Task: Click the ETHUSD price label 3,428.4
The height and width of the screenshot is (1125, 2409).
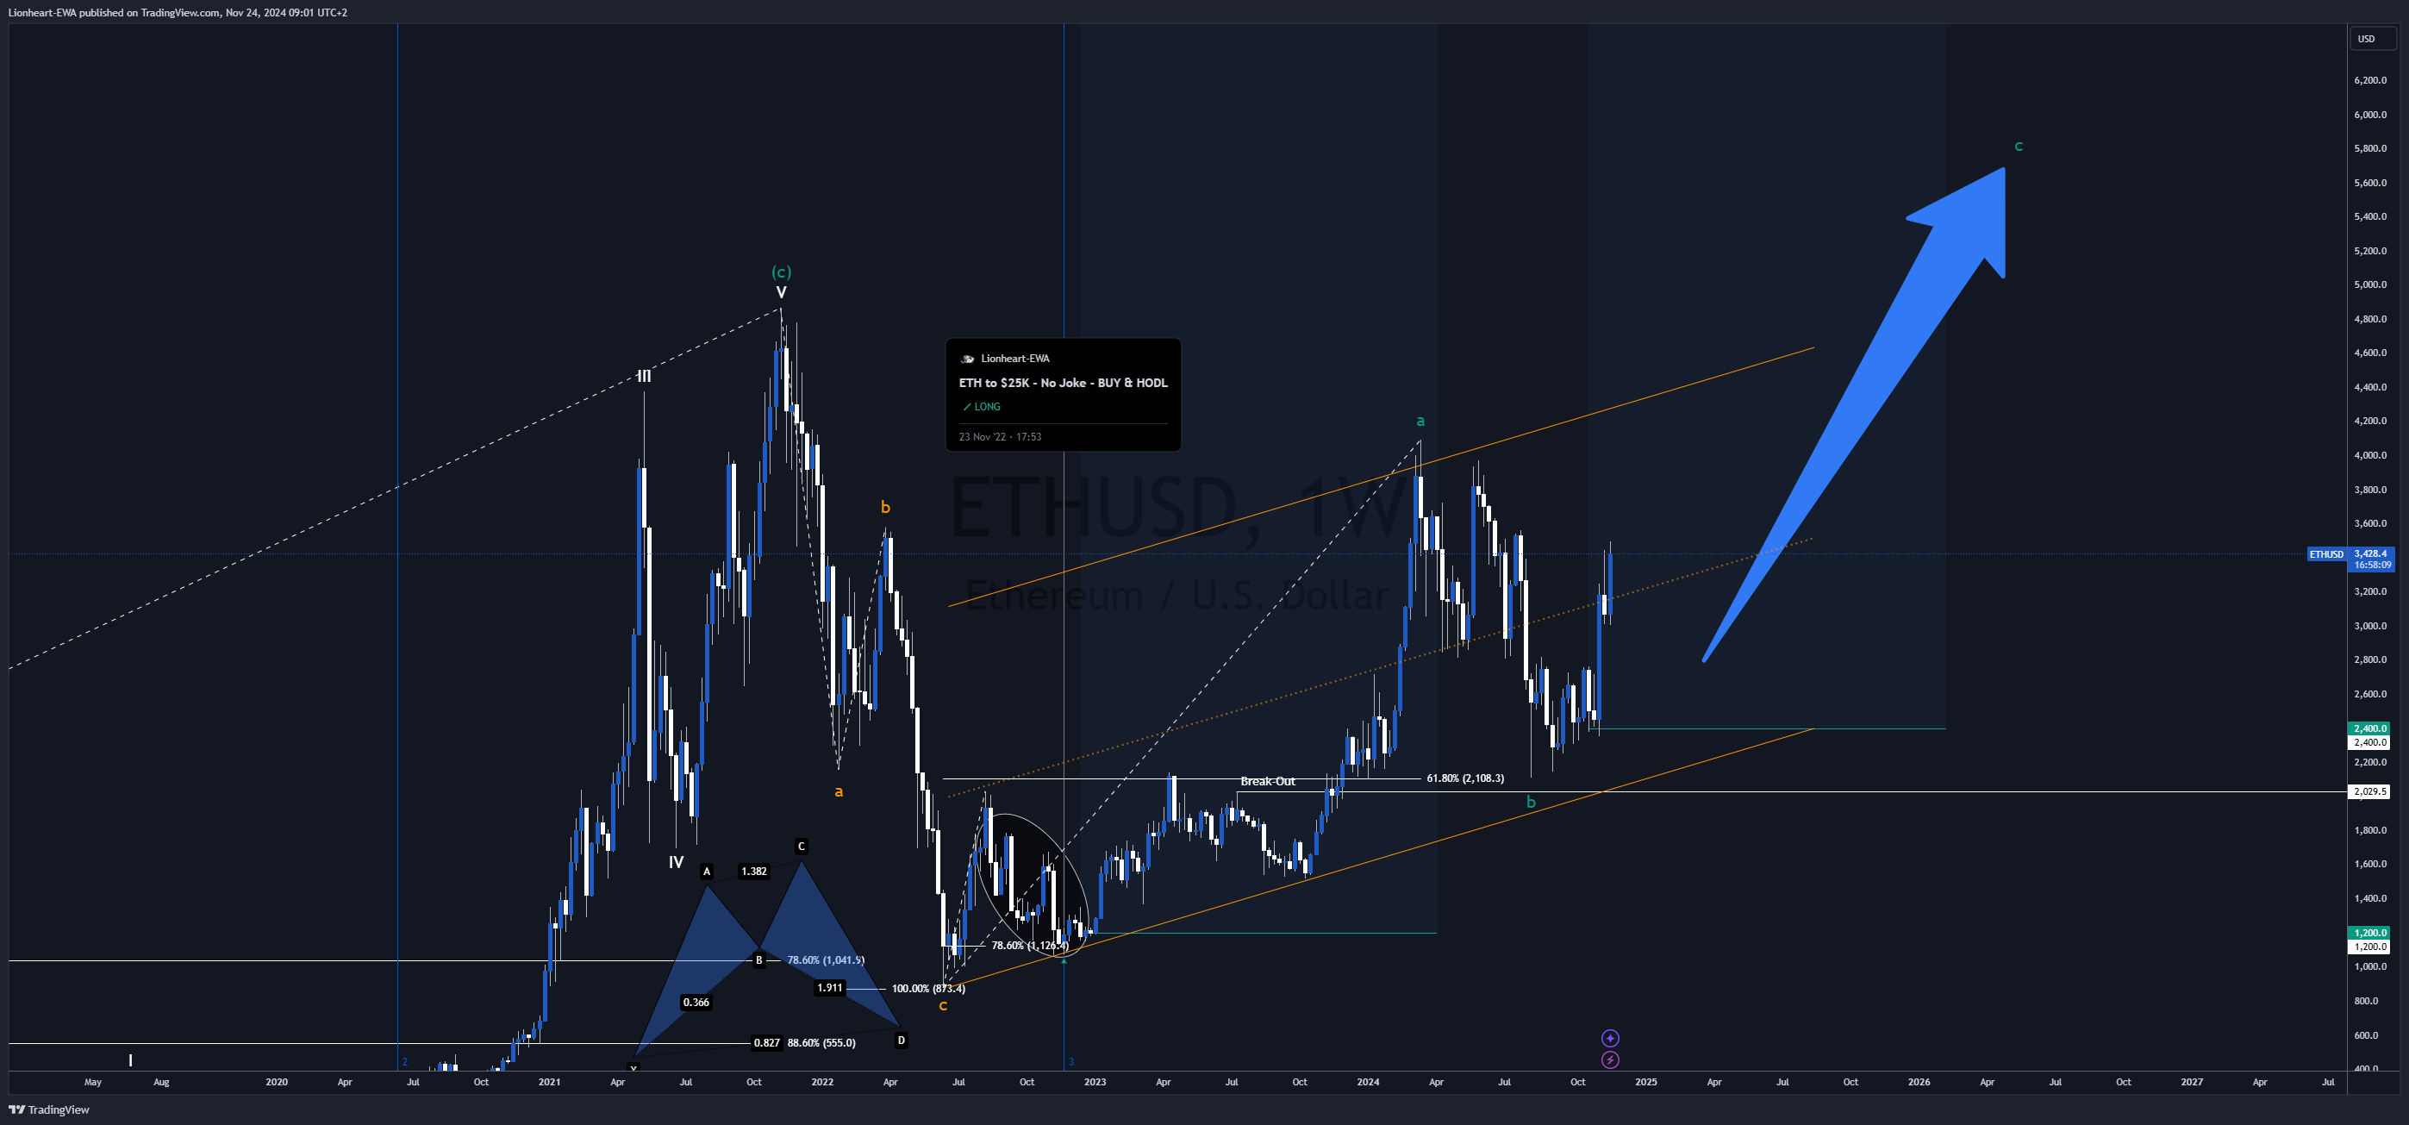Action: pos(2369,553)
